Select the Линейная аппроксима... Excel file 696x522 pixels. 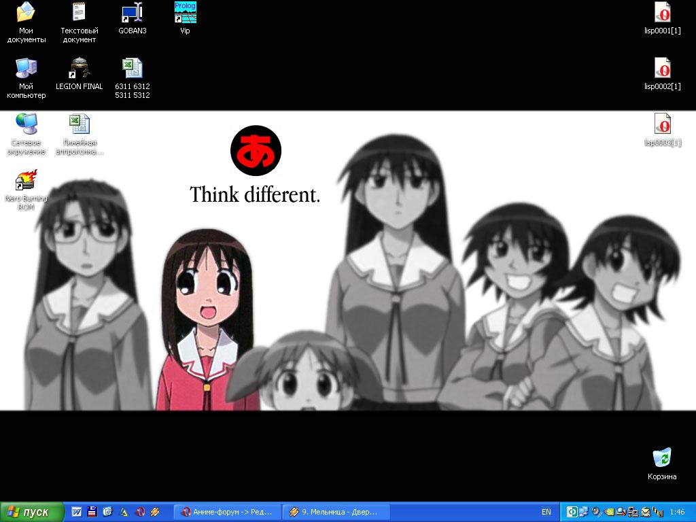coord(79,134)
